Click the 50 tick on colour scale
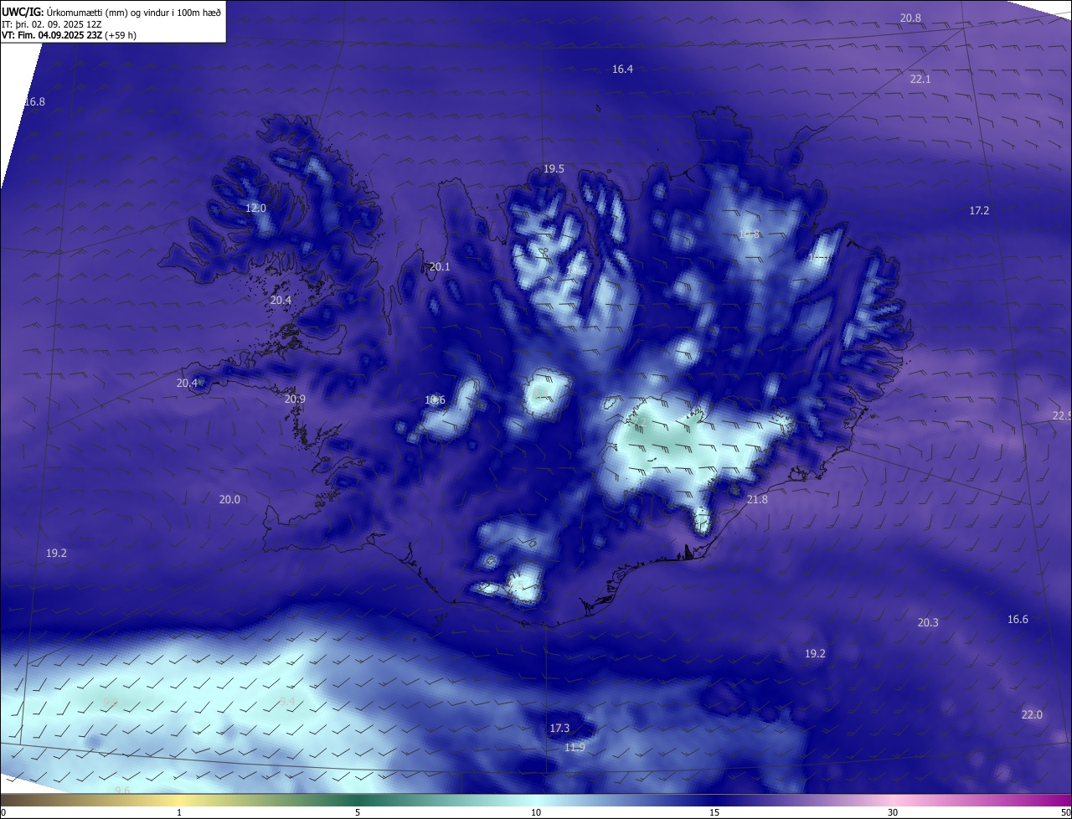Screen dimensions: 1072x819 [x=1065, y=813]
